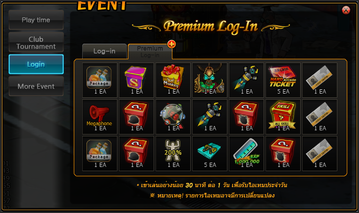Open the More Event section
The image size is (359, 213).
point(36,87)
